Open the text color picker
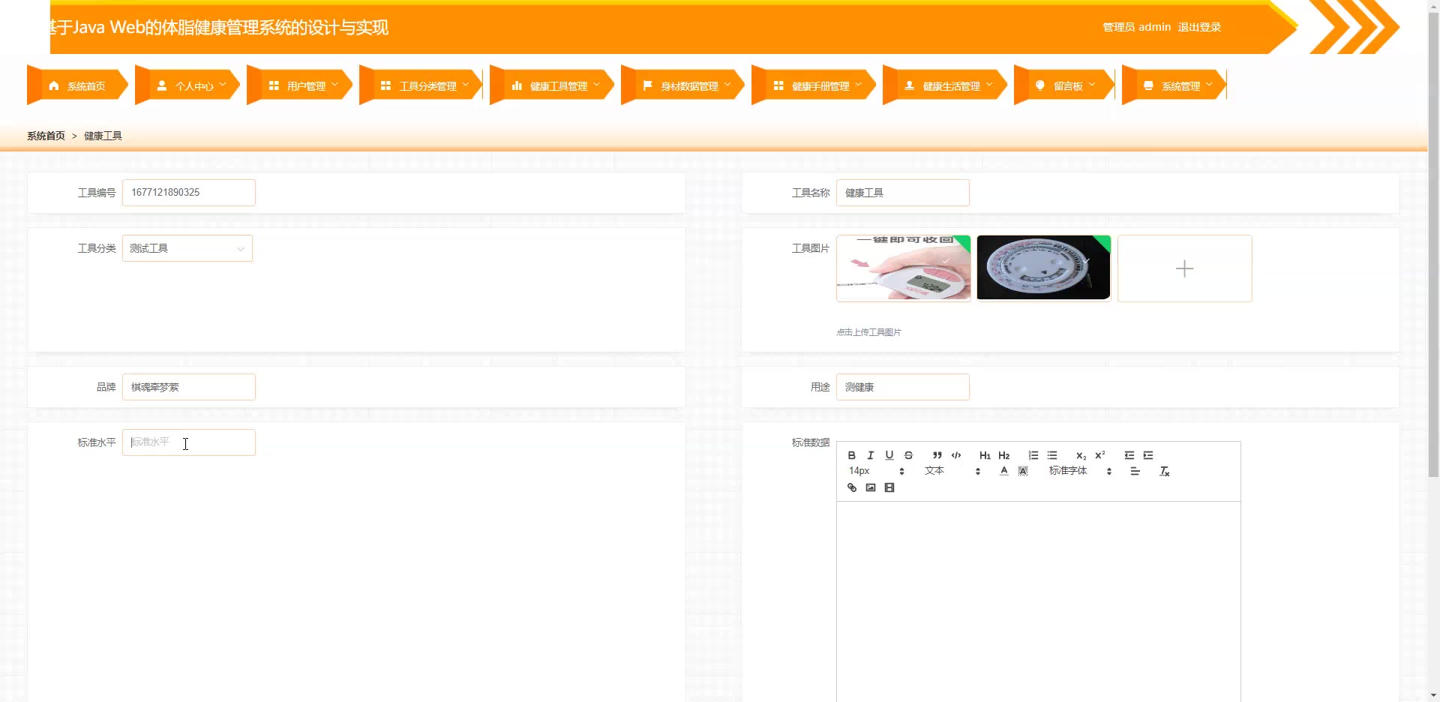1440x702 pixels. pyautogui.click(x=1004, y=471)
